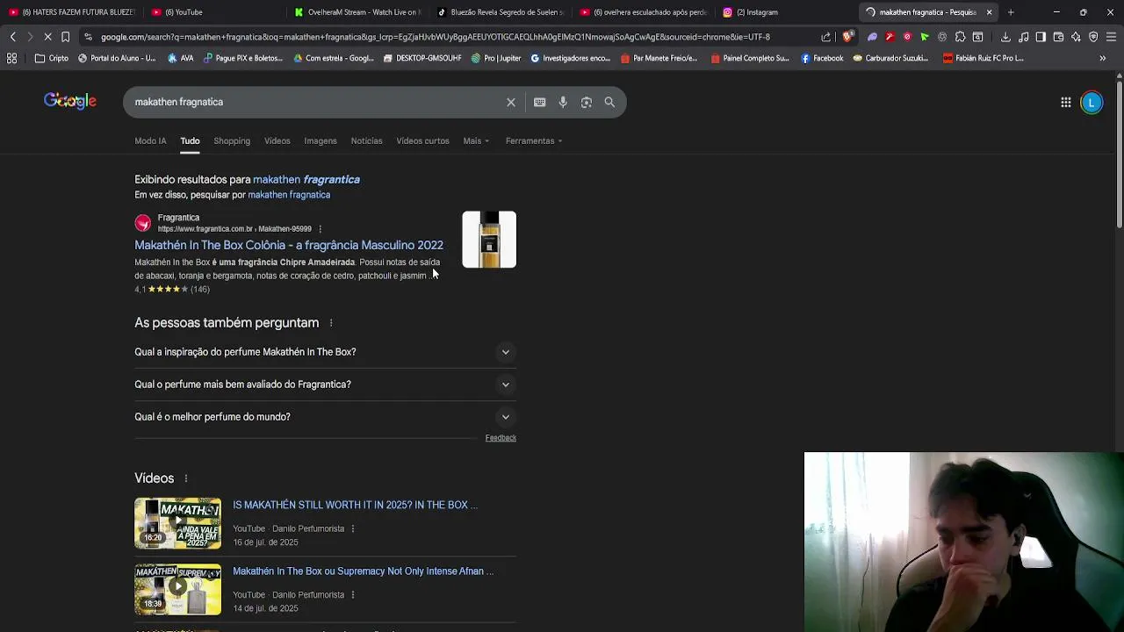The width and height of the screenshot is (1124, 632).
Task: Click the share icon in the address bar
Action: point(825,37)
